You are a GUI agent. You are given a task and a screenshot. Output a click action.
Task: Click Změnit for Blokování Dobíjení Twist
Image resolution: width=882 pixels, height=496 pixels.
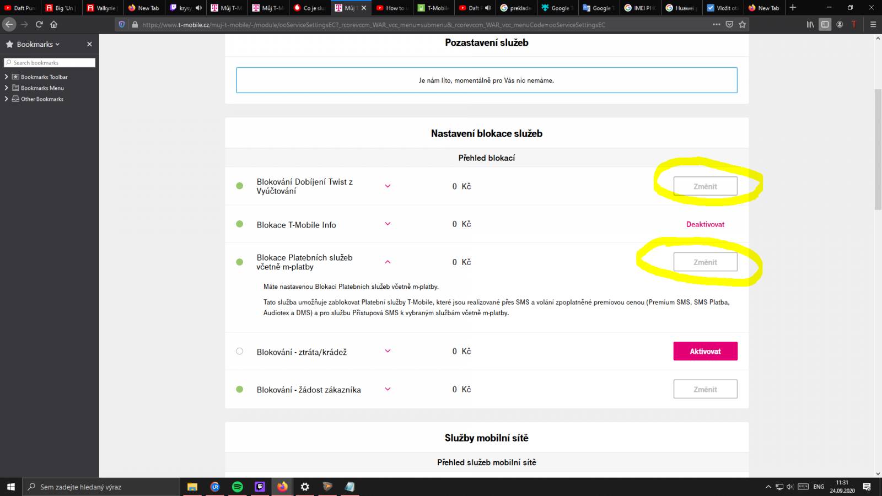click(705, 186)
